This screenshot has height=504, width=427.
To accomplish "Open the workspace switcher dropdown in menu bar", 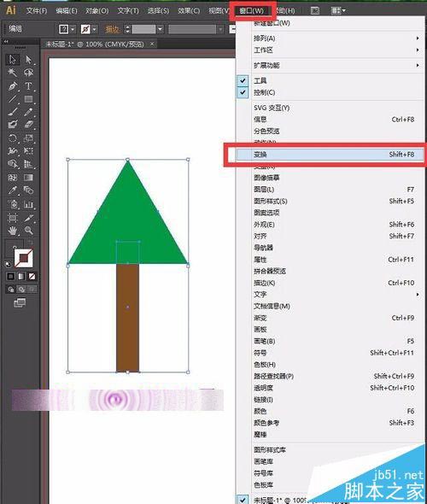I will (338, 10).
